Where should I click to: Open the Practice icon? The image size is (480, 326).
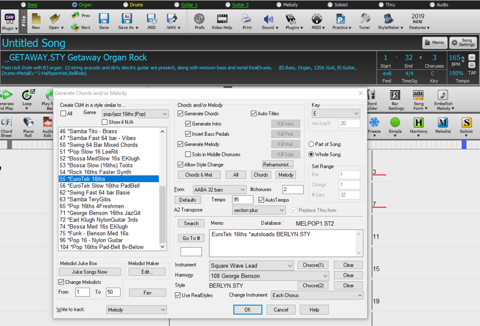pyautogui.click(x=342, y=21)
